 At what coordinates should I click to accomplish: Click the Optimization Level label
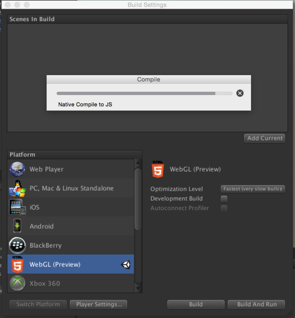pyautogui.click(x=176, y=189)
